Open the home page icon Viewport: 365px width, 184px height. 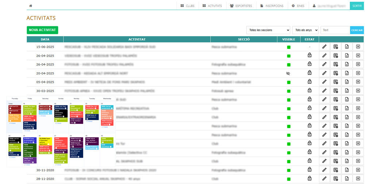(x=31, y=6)
